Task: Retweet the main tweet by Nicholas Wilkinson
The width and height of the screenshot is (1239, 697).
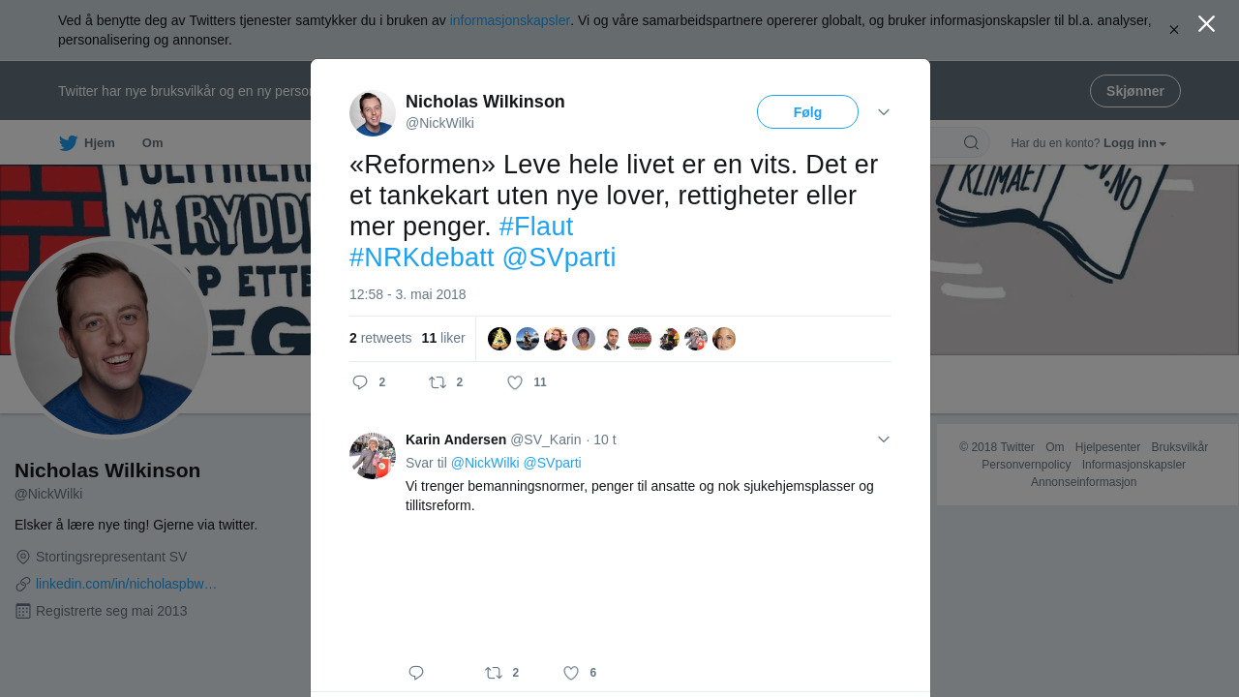Action: point(438,382)
